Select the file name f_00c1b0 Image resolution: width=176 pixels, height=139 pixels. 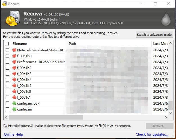pos(24,56)
